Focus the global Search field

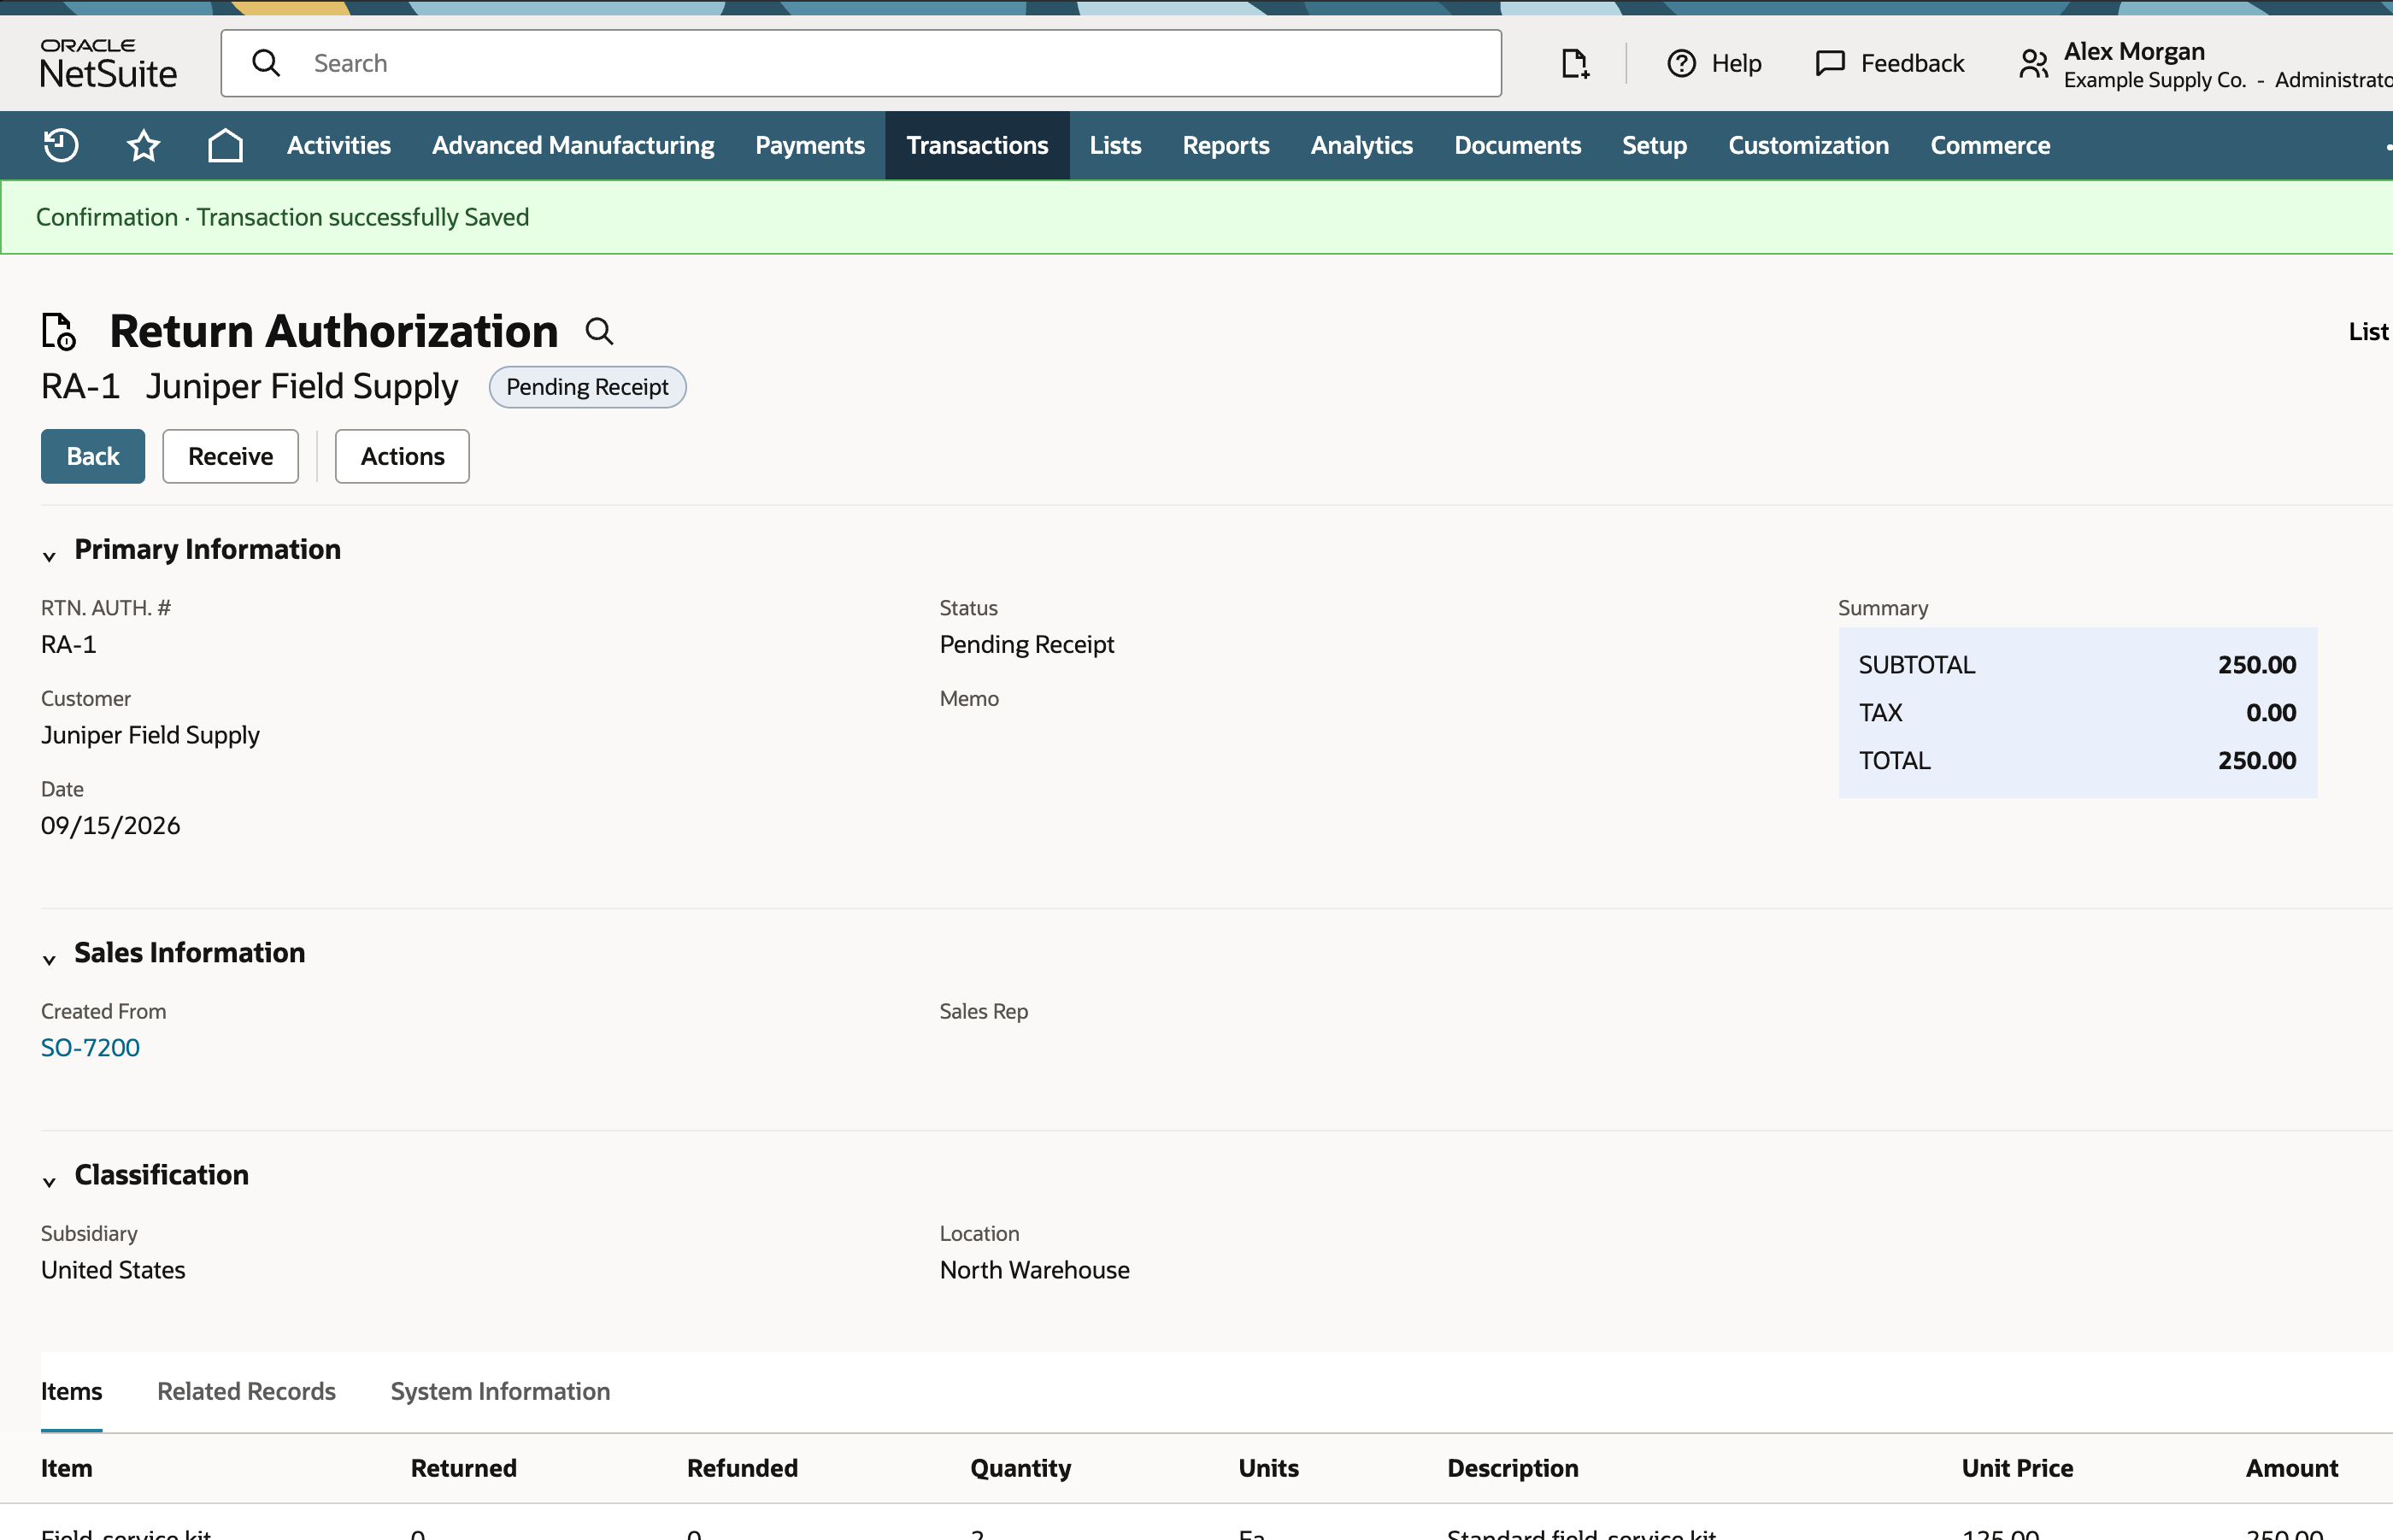click(861, 63)
